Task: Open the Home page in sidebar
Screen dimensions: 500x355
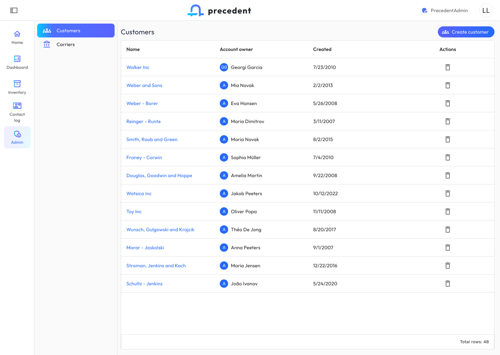Action: coord(17,37)
